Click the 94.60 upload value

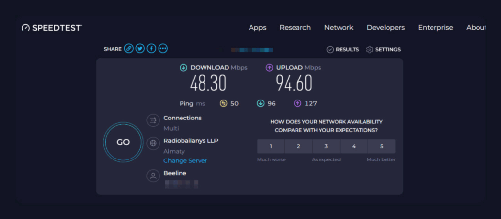(294, 83)
